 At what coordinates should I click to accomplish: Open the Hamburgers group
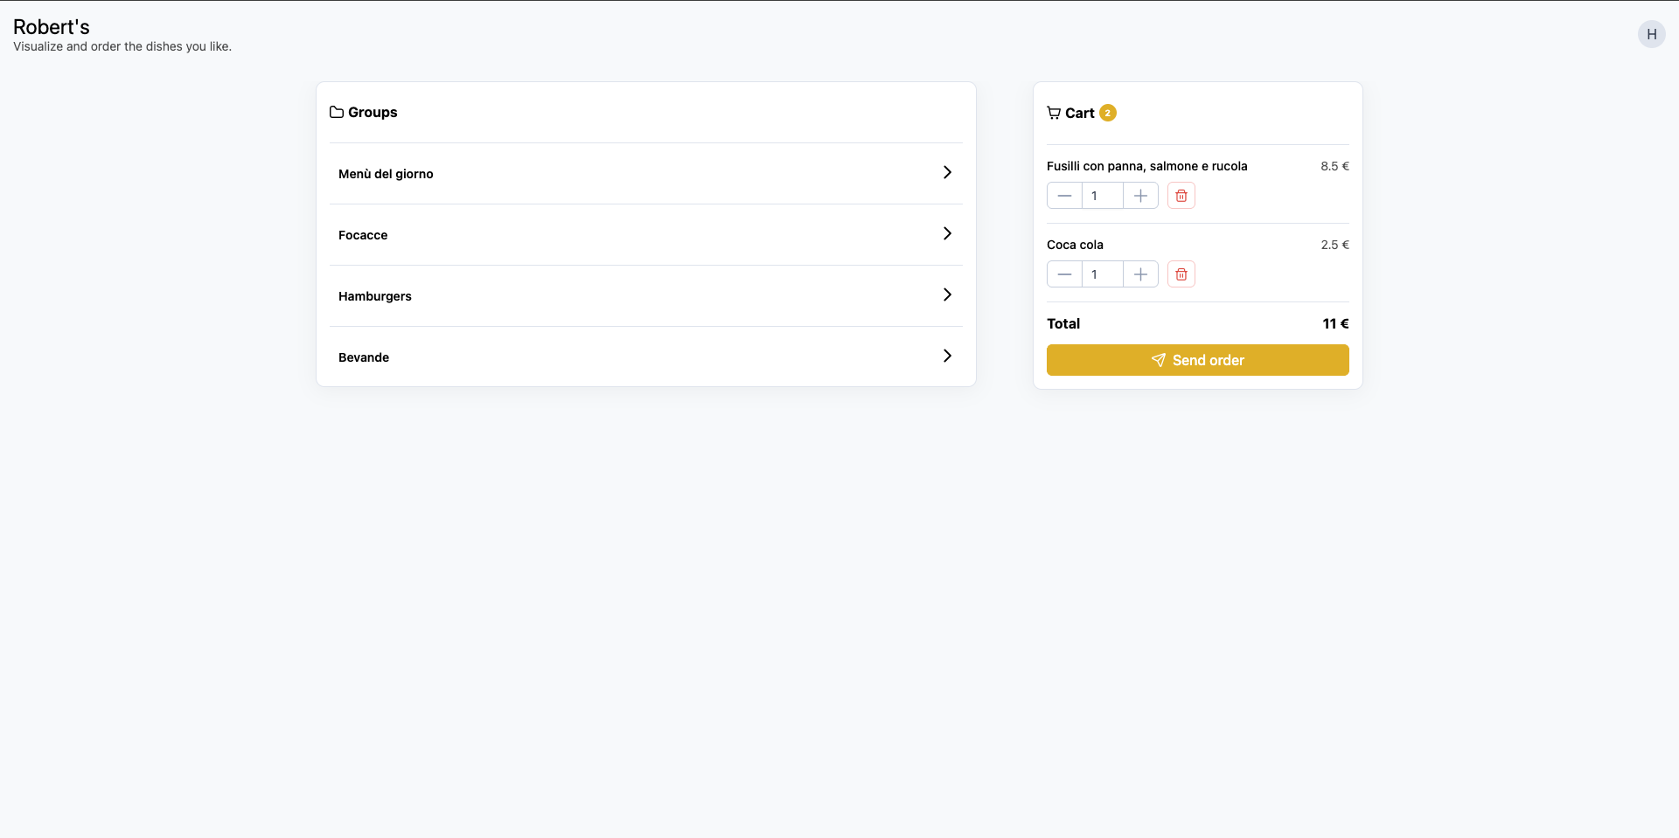pos(645,296)
